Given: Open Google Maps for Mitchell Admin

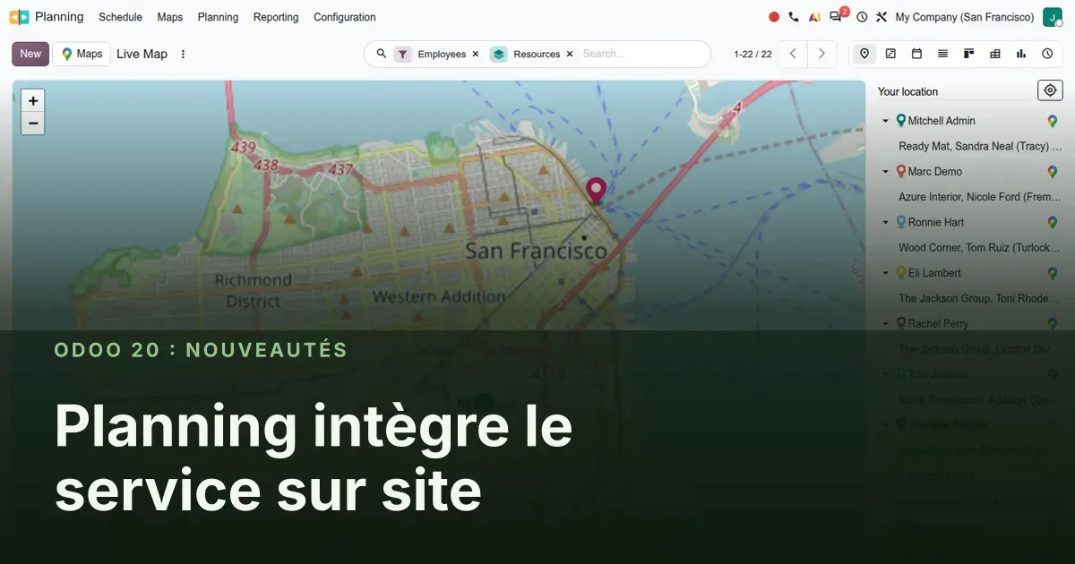Looking at the screenshot, I should [x=1053, y=121].
